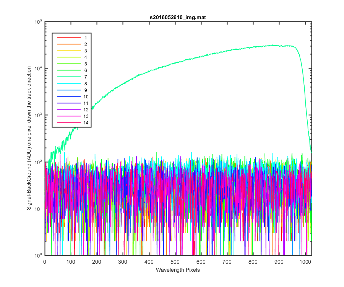Click the line swatch for legend entry 6
Screen dimensions: 344x287
coord(69,70)
